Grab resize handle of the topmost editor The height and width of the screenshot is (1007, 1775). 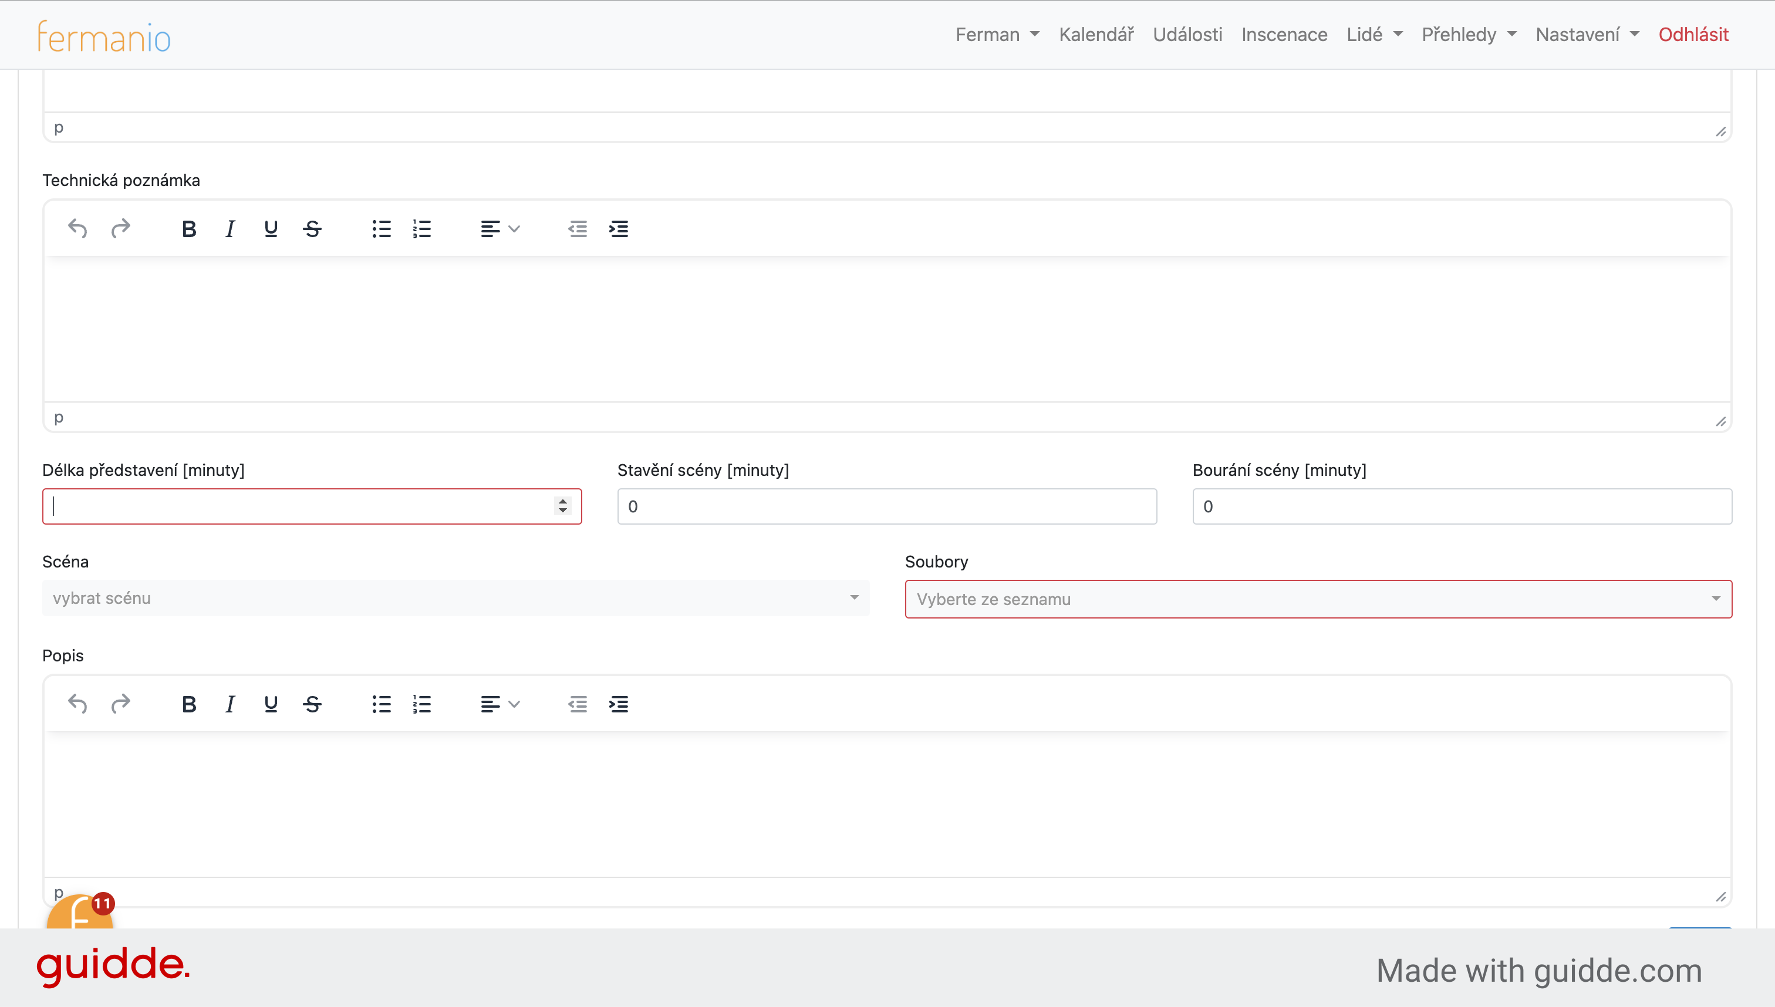1721,131
